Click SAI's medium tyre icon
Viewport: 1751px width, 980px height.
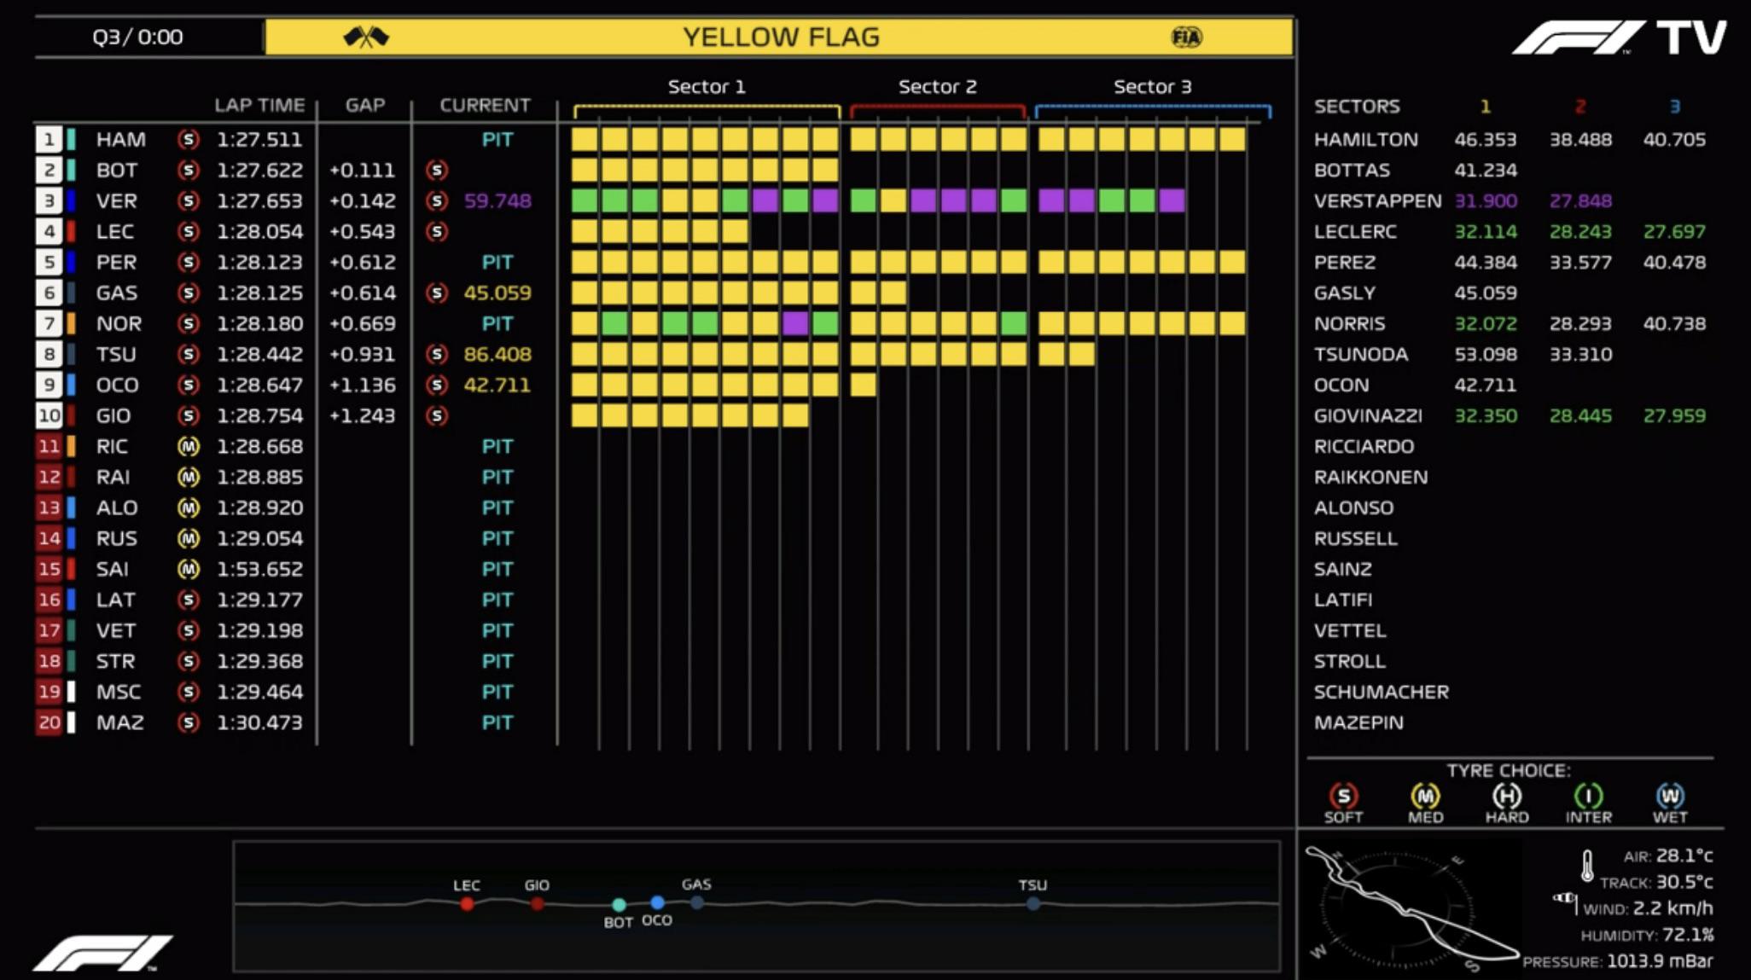[x=188, y=569]
